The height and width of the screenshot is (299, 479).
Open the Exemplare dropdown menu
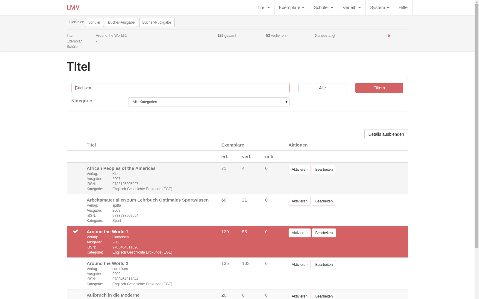pos(292,7)
